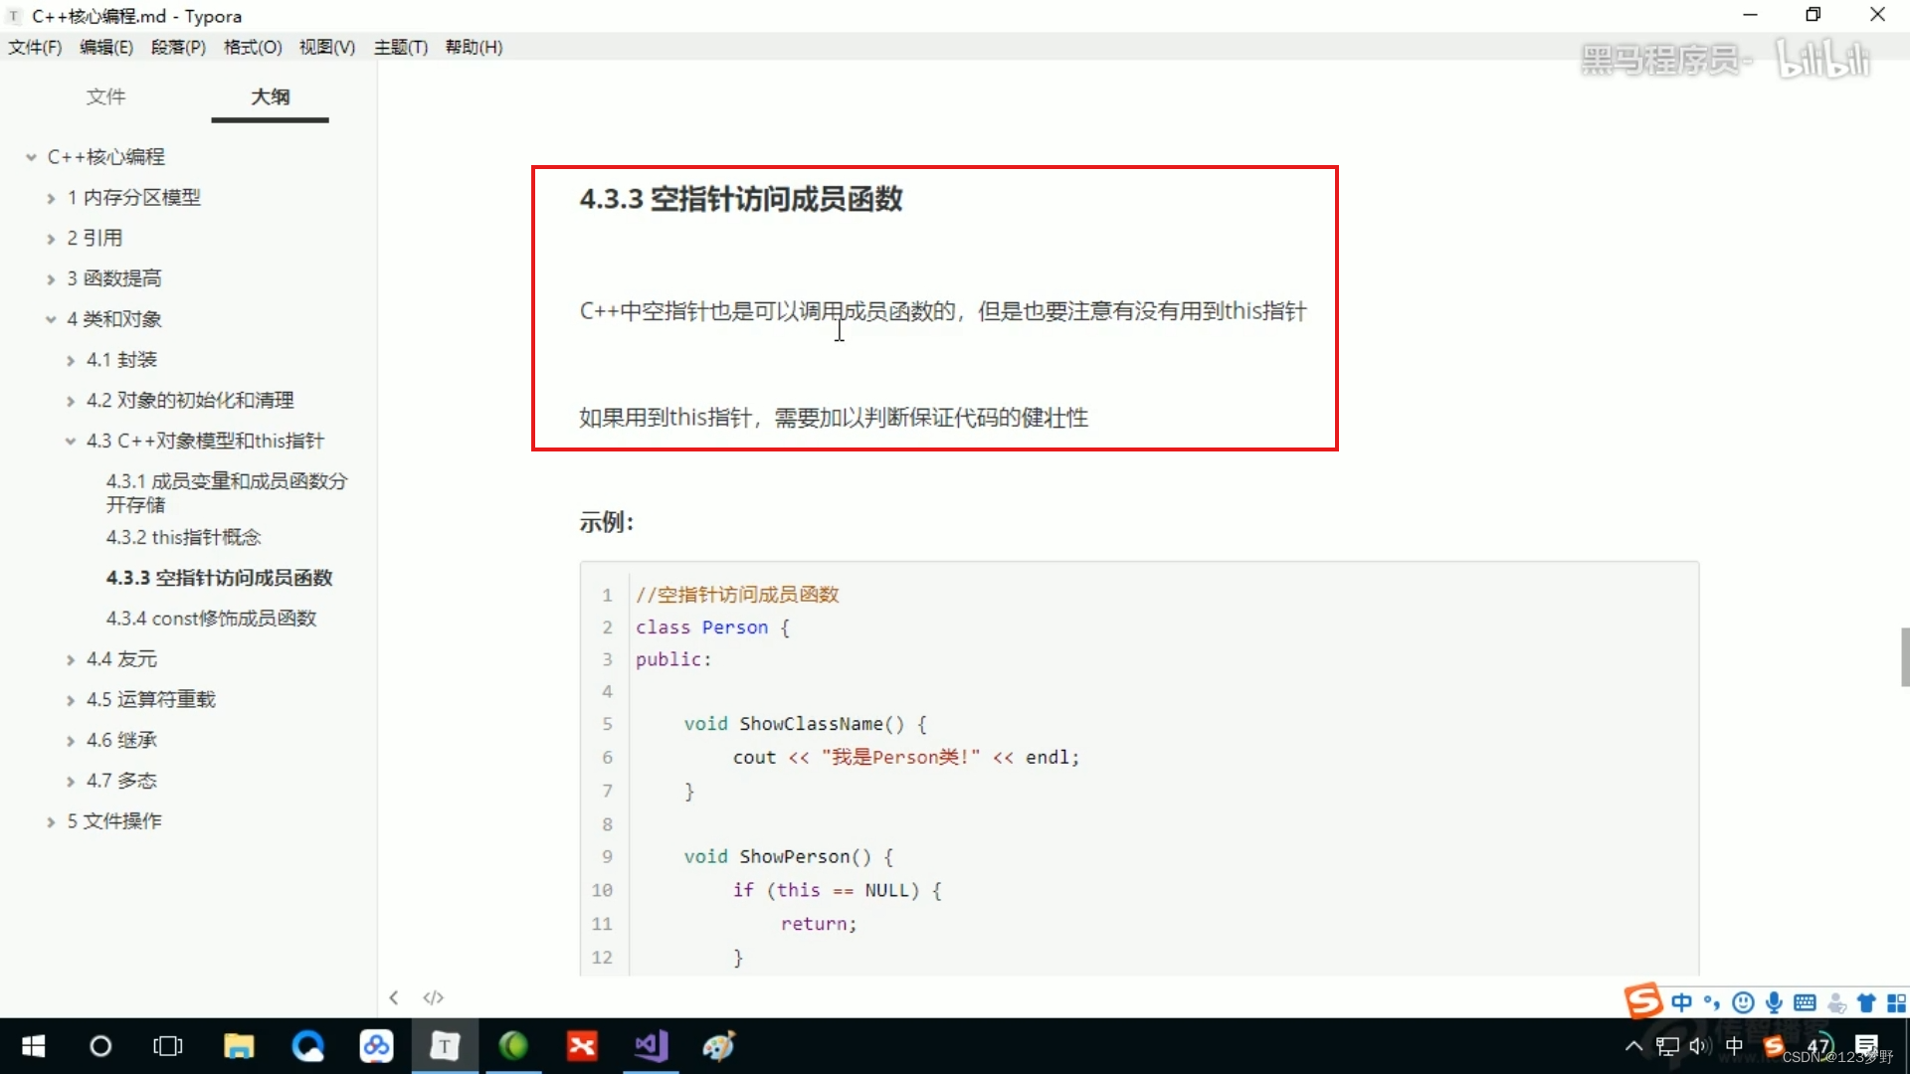Toggle Sogou Chinese/English mode
The width and height of the screenshot is (1910, 1074).
pyautogui.click(x=1681, y=1002)
